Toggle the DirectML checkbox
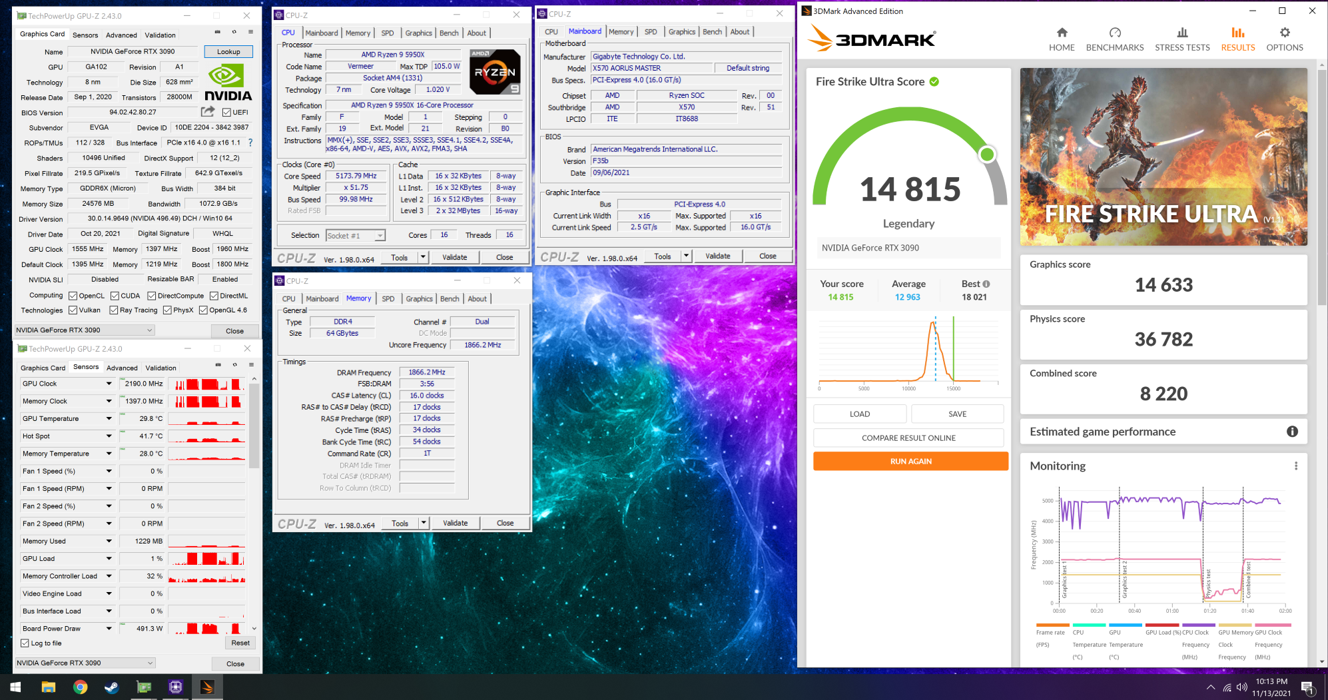Viewport: 1328px width, 700px height. (214, 296)
